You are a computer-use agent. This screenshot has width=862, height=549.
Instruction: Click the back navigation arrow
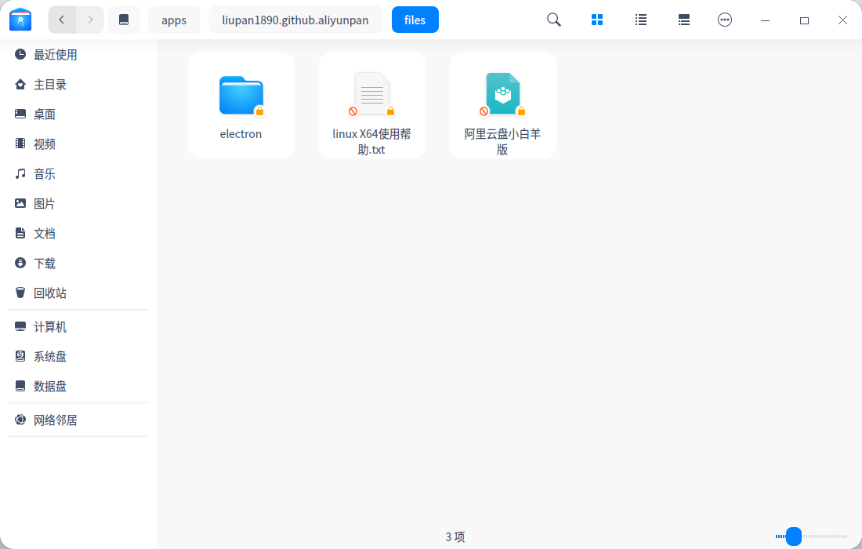[x=61, y=20]
